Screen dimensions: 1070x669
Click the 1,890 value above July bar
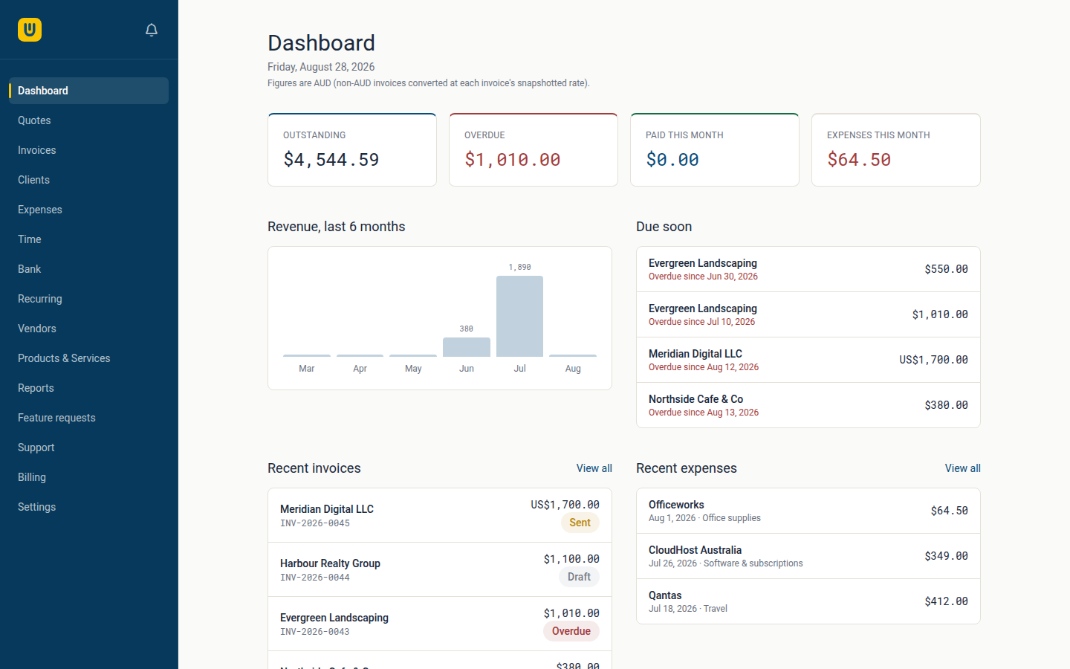519,267
